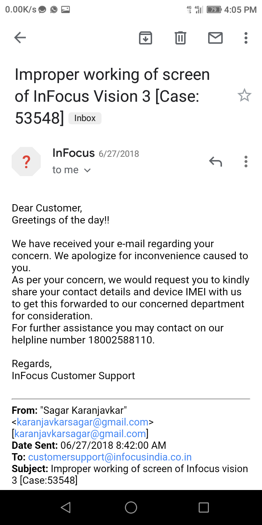Reply with the reply arrow icon

215,161
